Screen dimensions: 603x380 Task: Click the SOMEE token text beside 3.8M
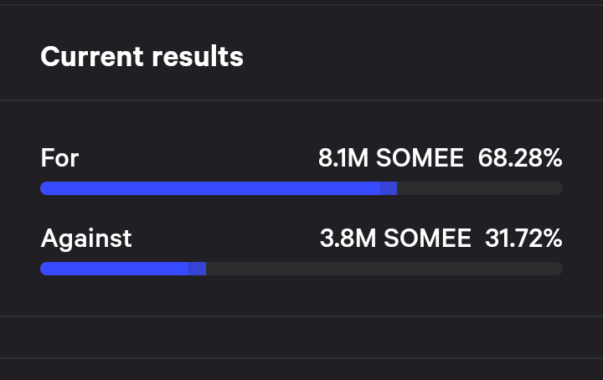(427, 239)
